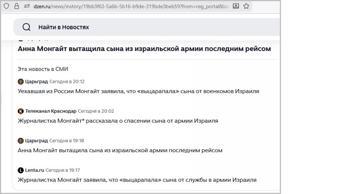345x194 pixels.
Task: Click the magnifier icon in news search
Action: click(26, 27)
